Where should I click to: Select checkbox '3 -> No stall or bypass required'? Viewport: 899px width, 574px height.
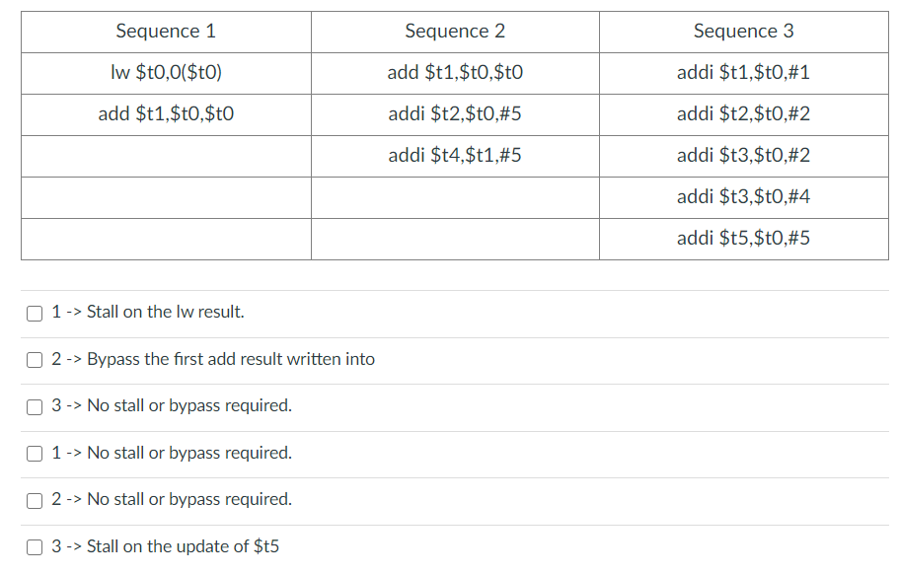(x=35, y=406)
